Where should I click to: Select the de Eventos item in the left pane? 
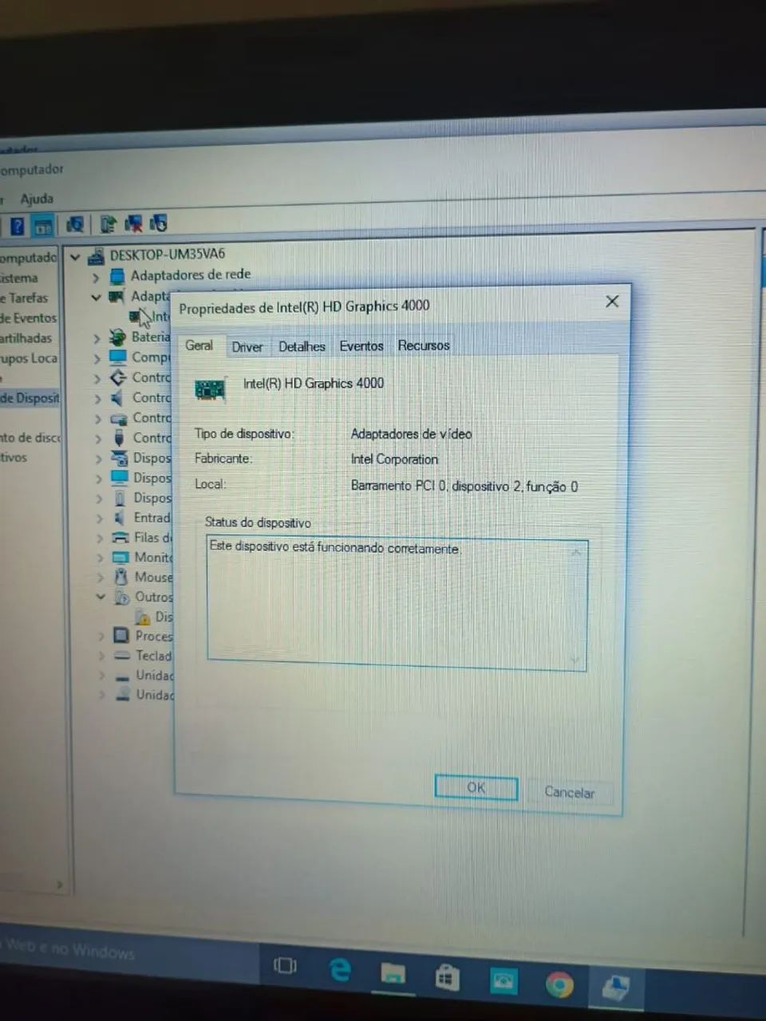click(x=29, y=317)
